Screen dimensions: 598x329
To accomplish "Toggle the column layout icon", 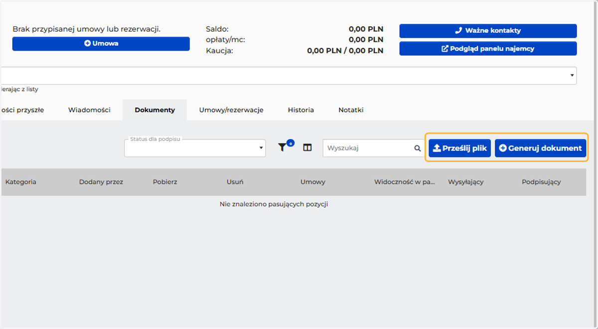I will coord(307,148).
